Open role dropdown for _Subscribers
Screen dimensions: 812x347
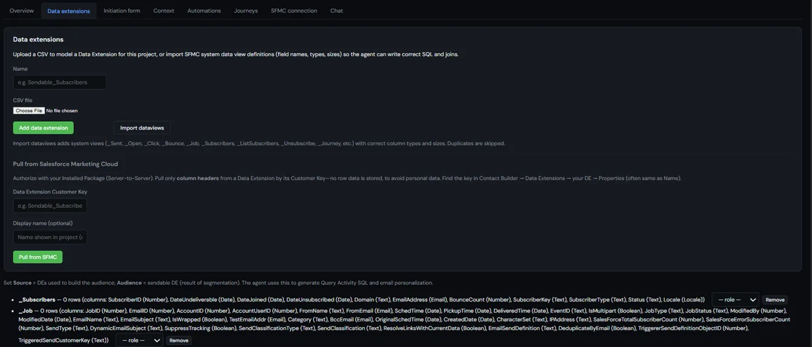tap(735, 300)
